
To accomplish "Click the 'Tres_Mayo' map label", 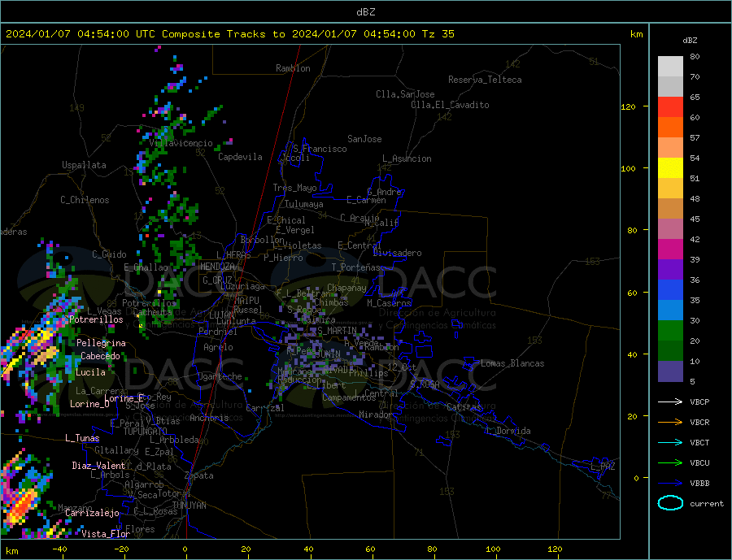I will point(295,188).
